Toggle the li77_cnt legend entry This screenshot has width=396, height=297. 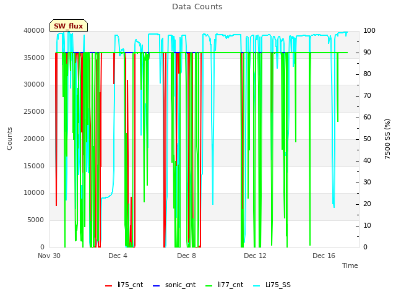coord(224,285)
